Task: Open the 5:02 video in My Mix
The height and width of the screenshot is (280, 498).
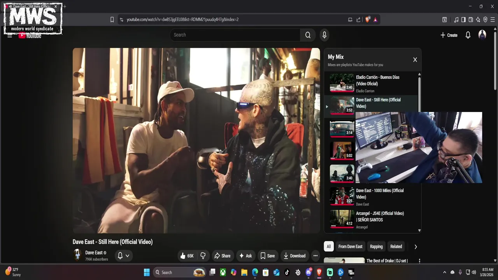Action: [342, 151]
